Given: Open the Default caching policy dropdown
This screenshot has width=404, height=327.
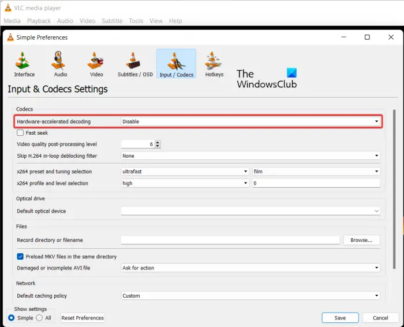Looking at the screenshot, I should [x=250, y=296].
